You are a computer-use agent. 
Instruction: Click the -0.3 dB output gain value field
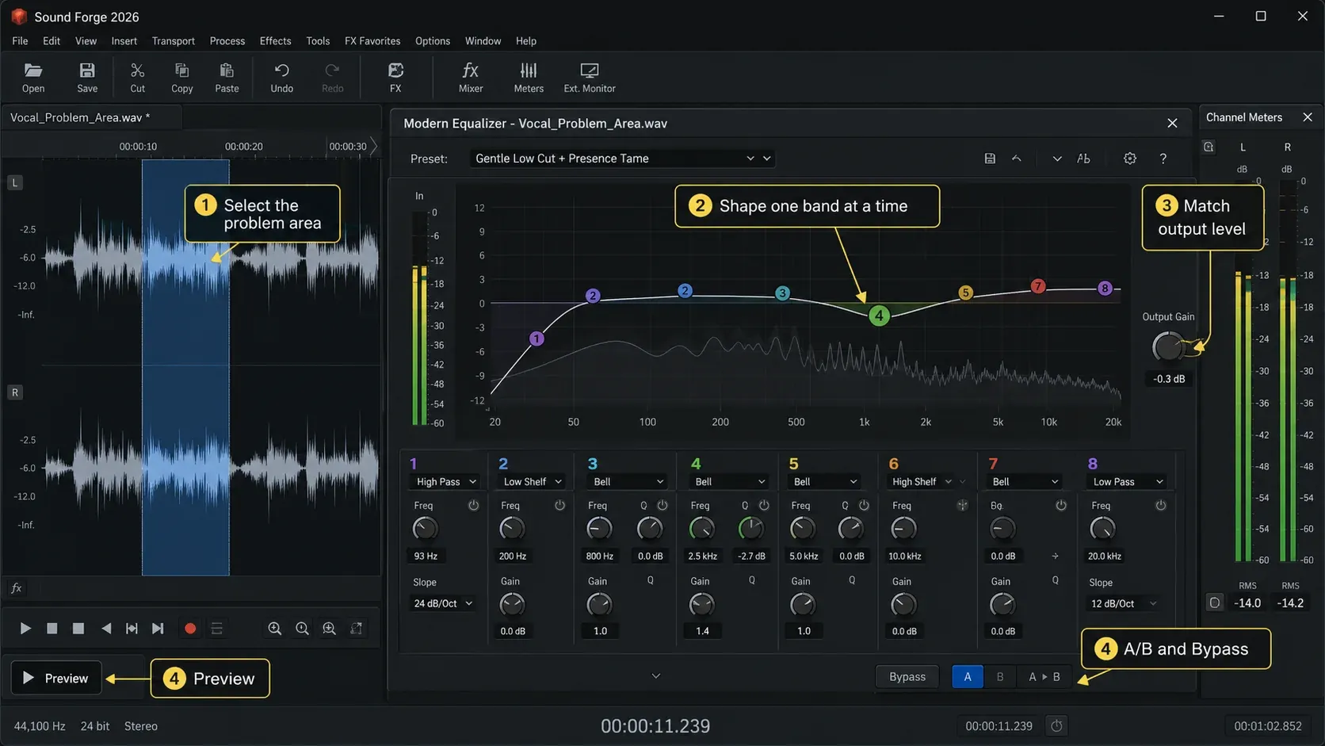(1169, 379)
